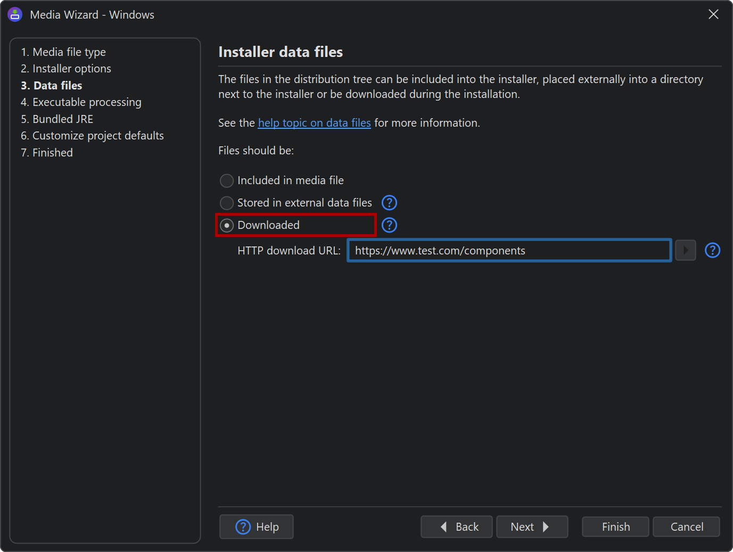Click inside the HTTP download URL field

(x=509, y=250)
